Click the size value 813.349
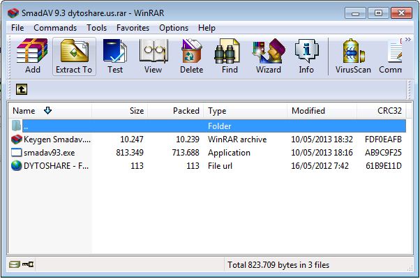The image size is (420, 279). [130, 153]
